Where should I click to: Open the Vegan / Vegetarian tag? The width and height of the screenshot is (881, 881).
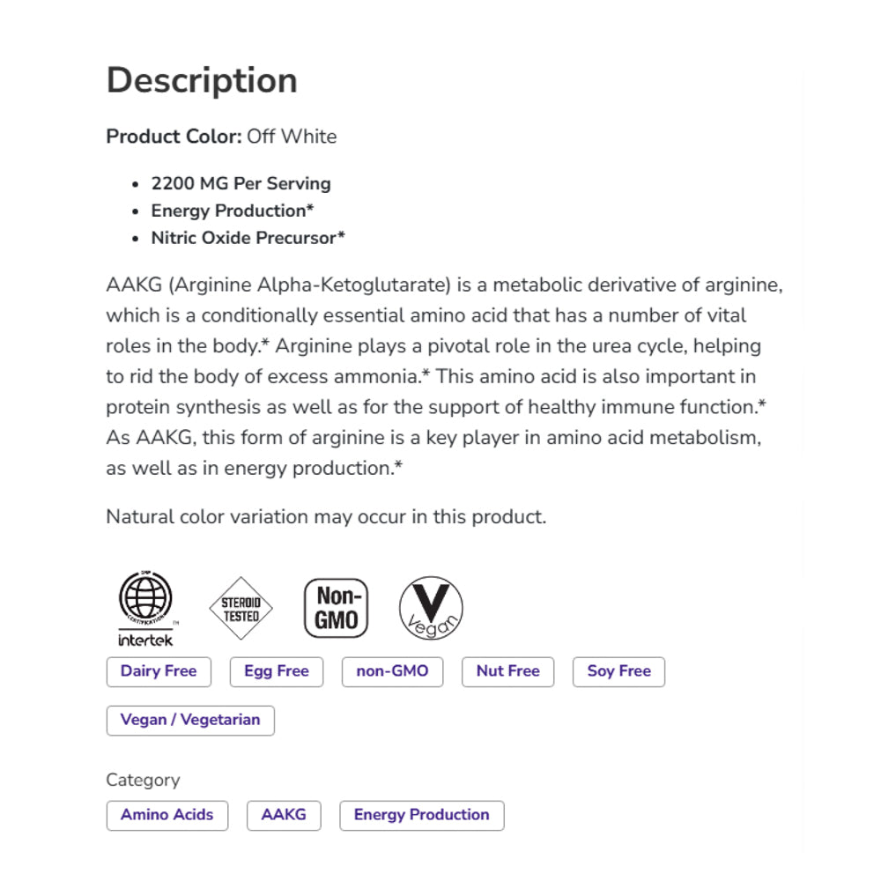pos(190,720)
